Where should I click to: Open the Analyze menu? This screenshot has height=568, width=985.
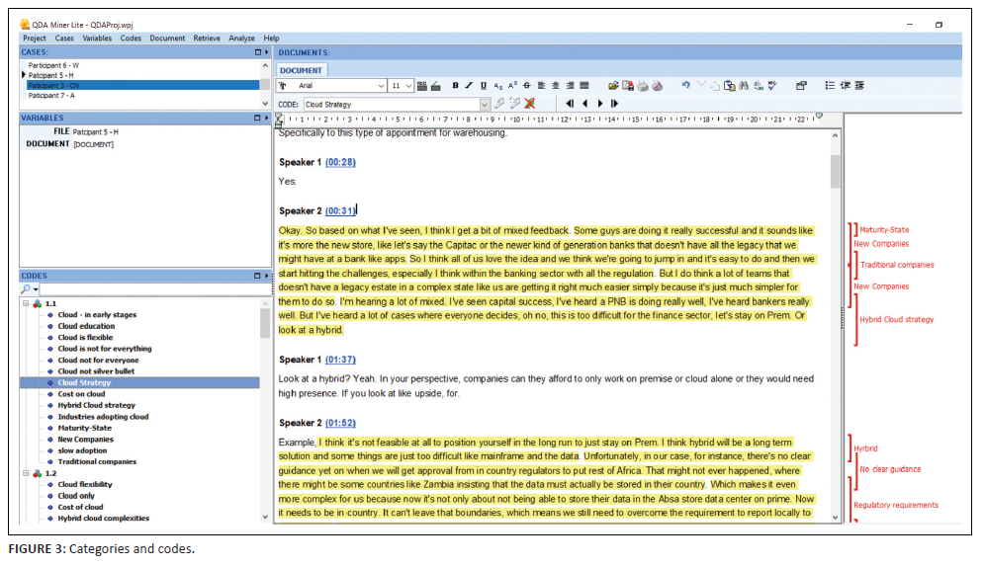click(x=241, y=38)
